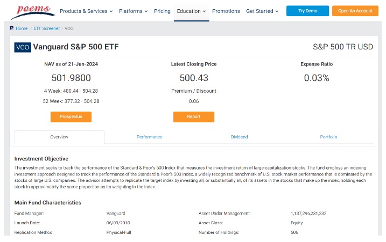Click the VOO ticker badge
The image size is (386, 242).
click(x=23, y=47)
